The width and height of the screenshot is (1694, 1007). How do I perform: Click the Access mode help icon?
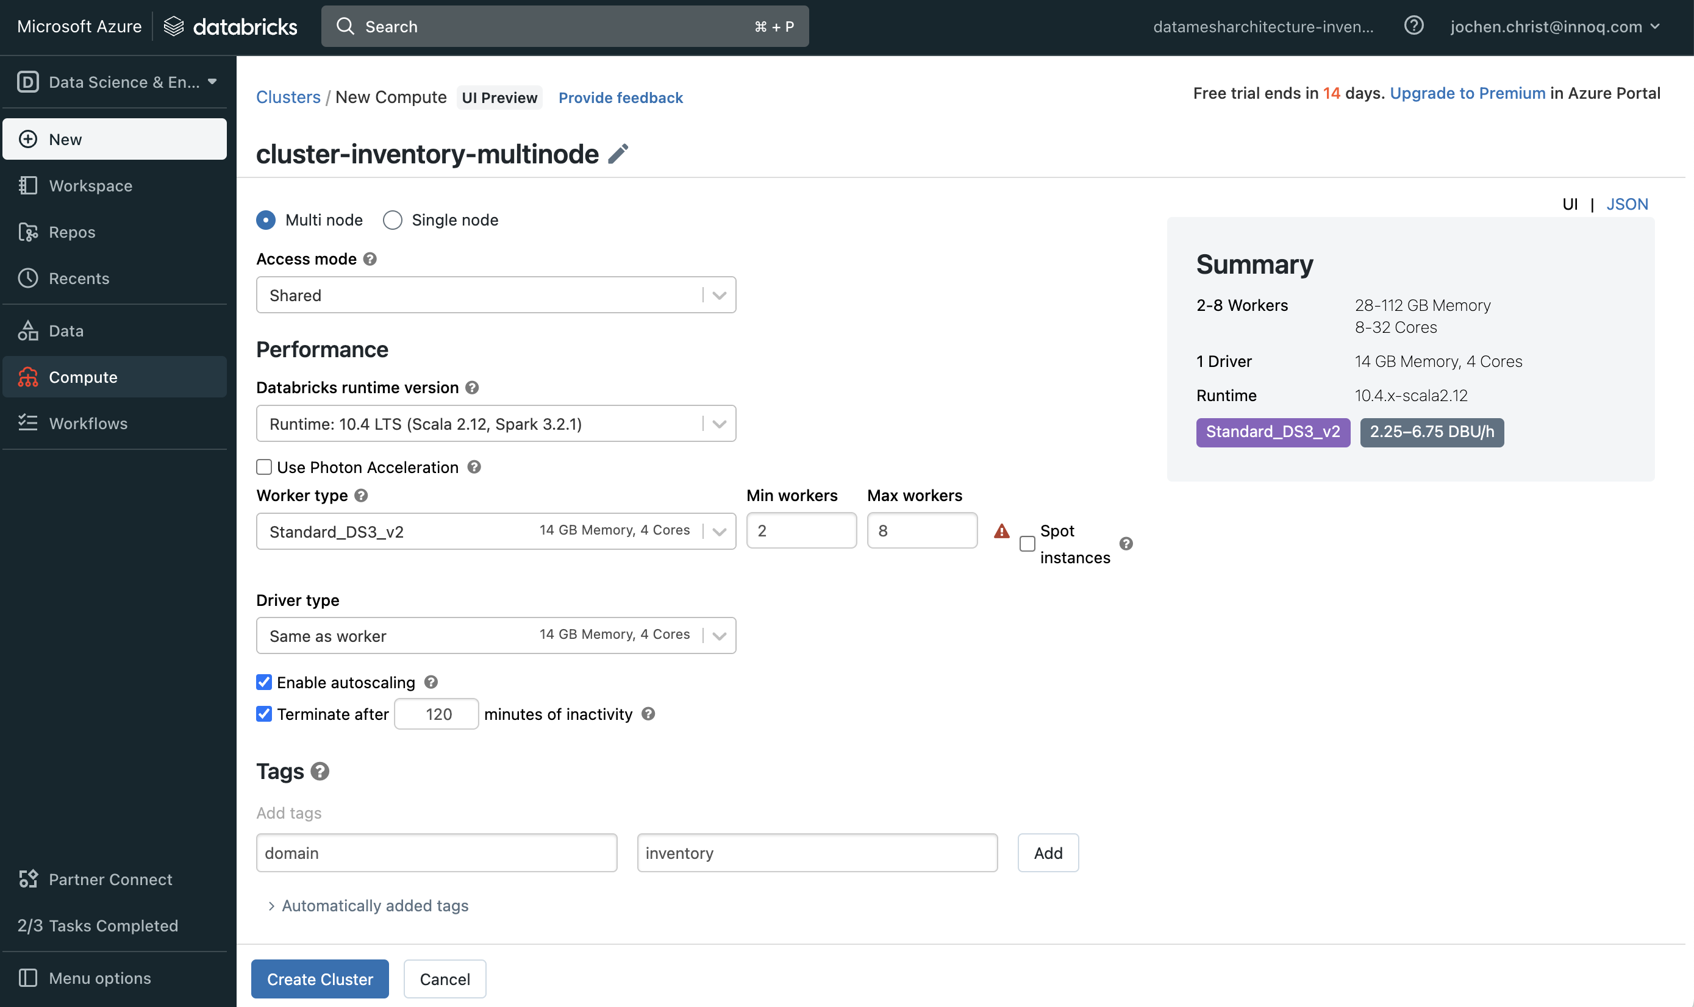(370, 259)
